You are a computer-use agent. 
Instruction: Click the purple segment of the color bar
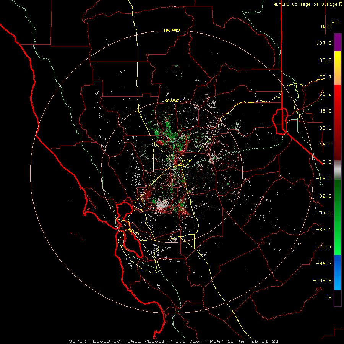pos(338,43)
